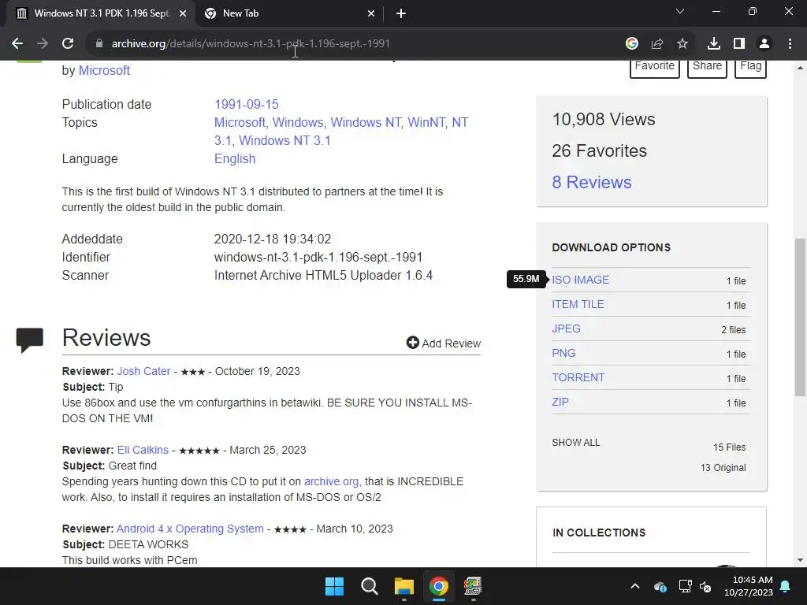The width and height of the screenshot is (807, 605).
Task: Open the Windows NT 3.1 topic link
Action: 284,140
